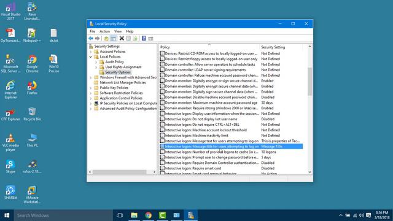Select the VMware Workstation desktop icon
This screenshot has width=393, height=221.
pyautogui.click(x=32, y=195)
